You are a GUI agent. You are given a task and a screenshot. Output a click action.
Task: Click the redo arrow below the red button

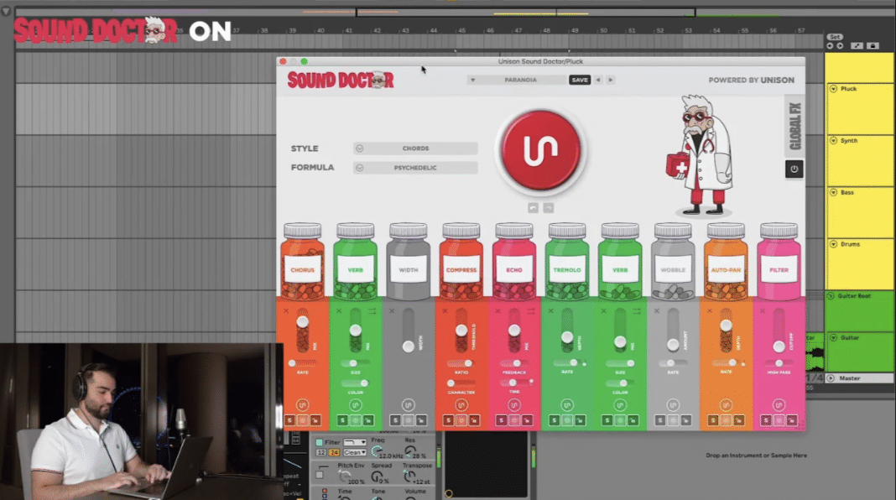[x=548, y=208]
